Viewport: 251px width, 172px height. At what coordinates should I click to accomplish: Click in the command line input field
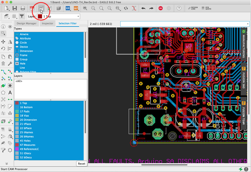coord(183,24)
